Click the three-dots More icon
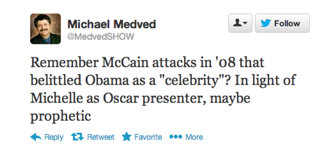Image resolution: width=334 pixels, height=148 pixels. pos(176,137)
